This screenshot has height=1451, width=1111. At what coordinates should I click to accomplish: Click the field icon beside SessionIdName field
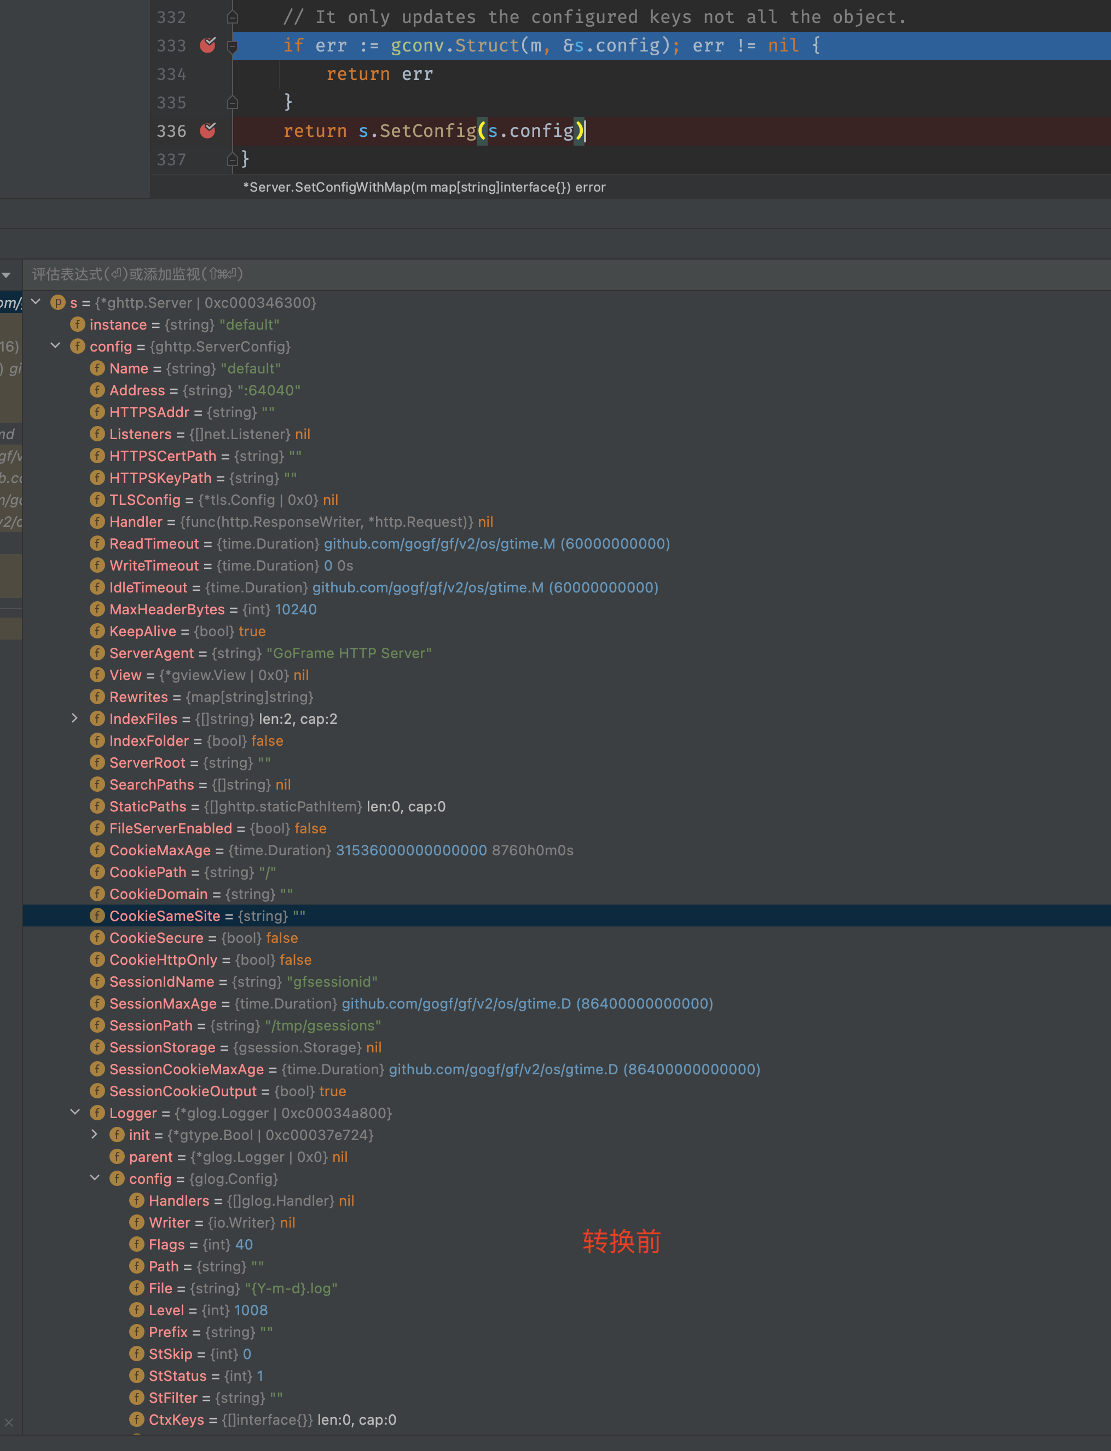[x=97, y=982]
